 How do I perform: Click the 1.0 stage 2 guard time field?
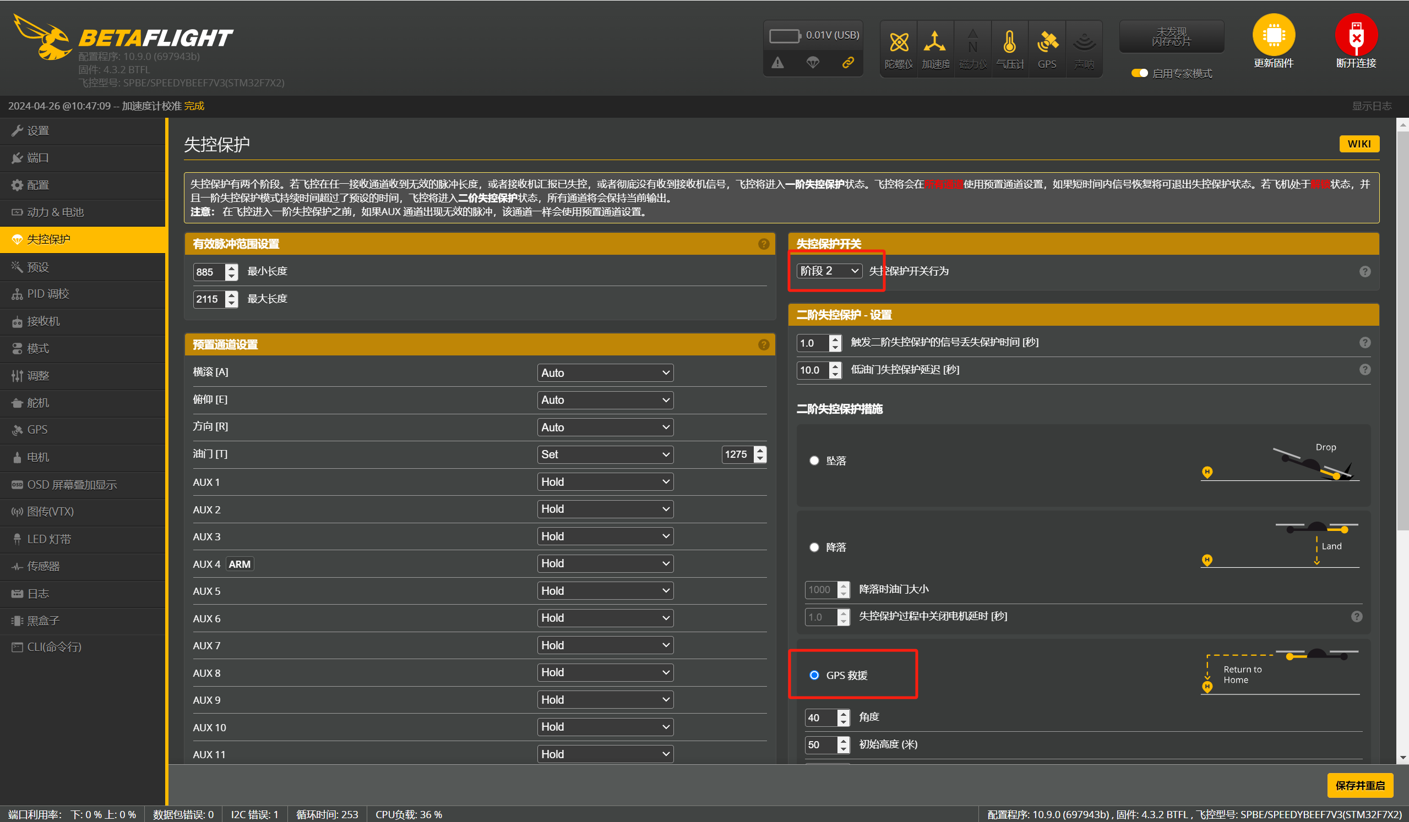click(819, 343)
